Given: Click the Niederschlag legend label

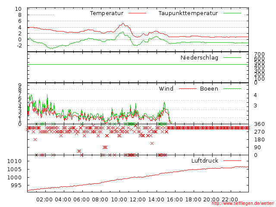Looking at the screenshot, I should (199, 57).
